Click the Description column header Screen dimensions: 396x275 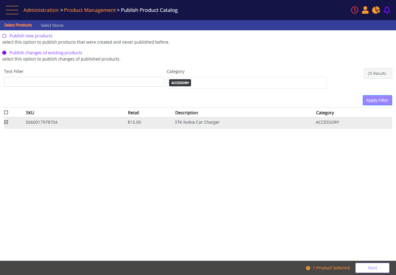[x=187, y=113]
